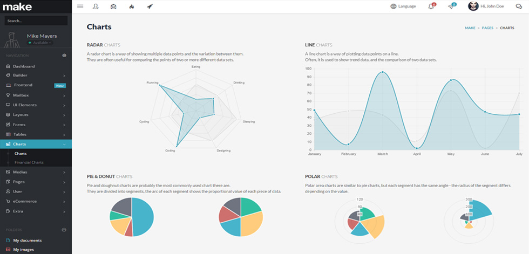Expand the Medias chevron
The height and width of the screenshot is (254, 529).
64,173
